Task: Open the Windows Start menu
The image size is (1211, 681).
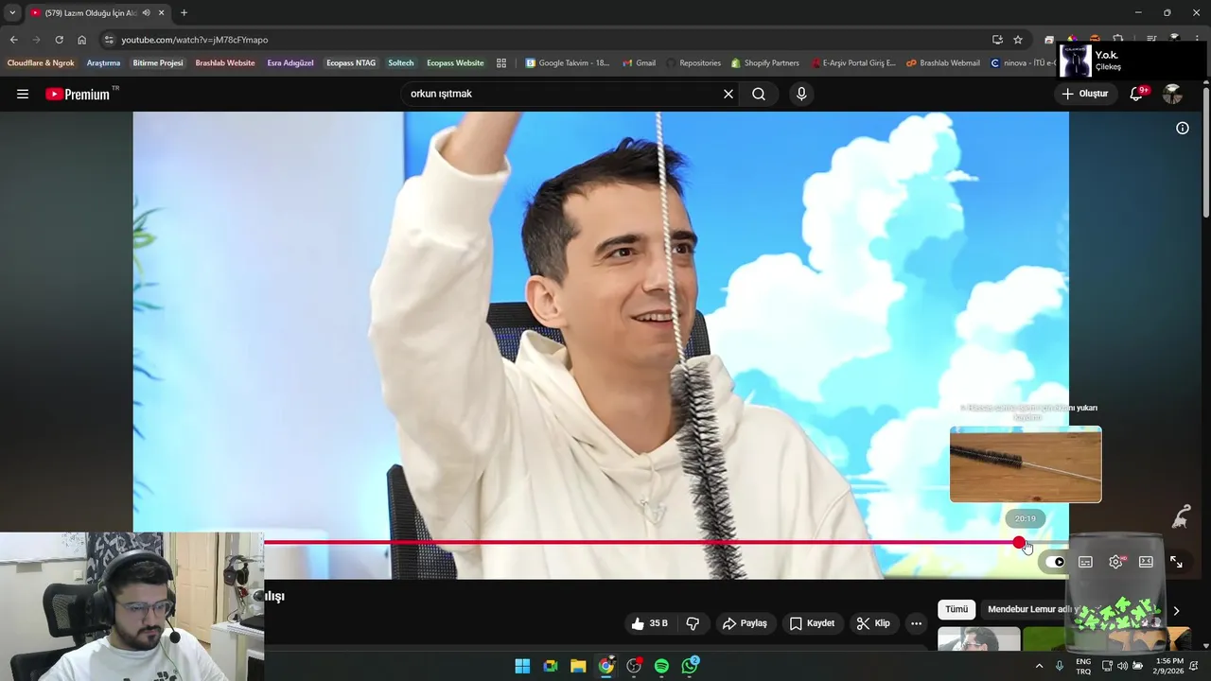Action: 522,666
